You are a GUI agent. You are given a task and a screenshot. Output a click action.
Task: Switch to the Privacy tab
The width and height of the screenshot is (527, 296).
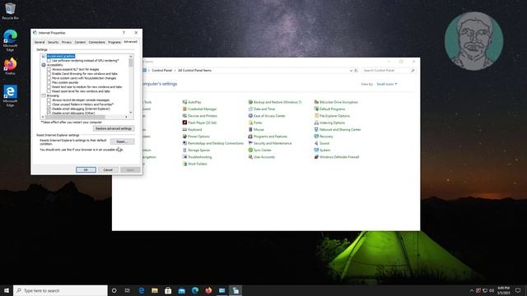[x=67, y=42]
